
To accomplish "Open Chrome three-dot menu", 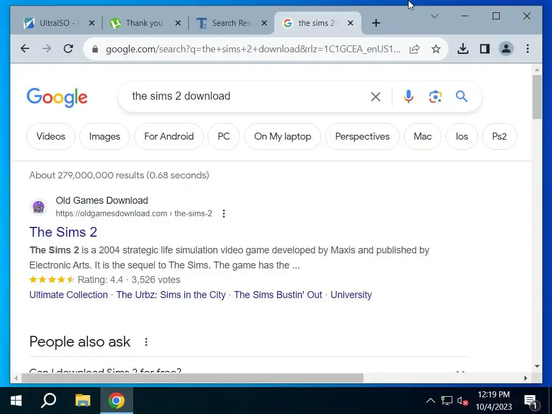I will [527, 49].
